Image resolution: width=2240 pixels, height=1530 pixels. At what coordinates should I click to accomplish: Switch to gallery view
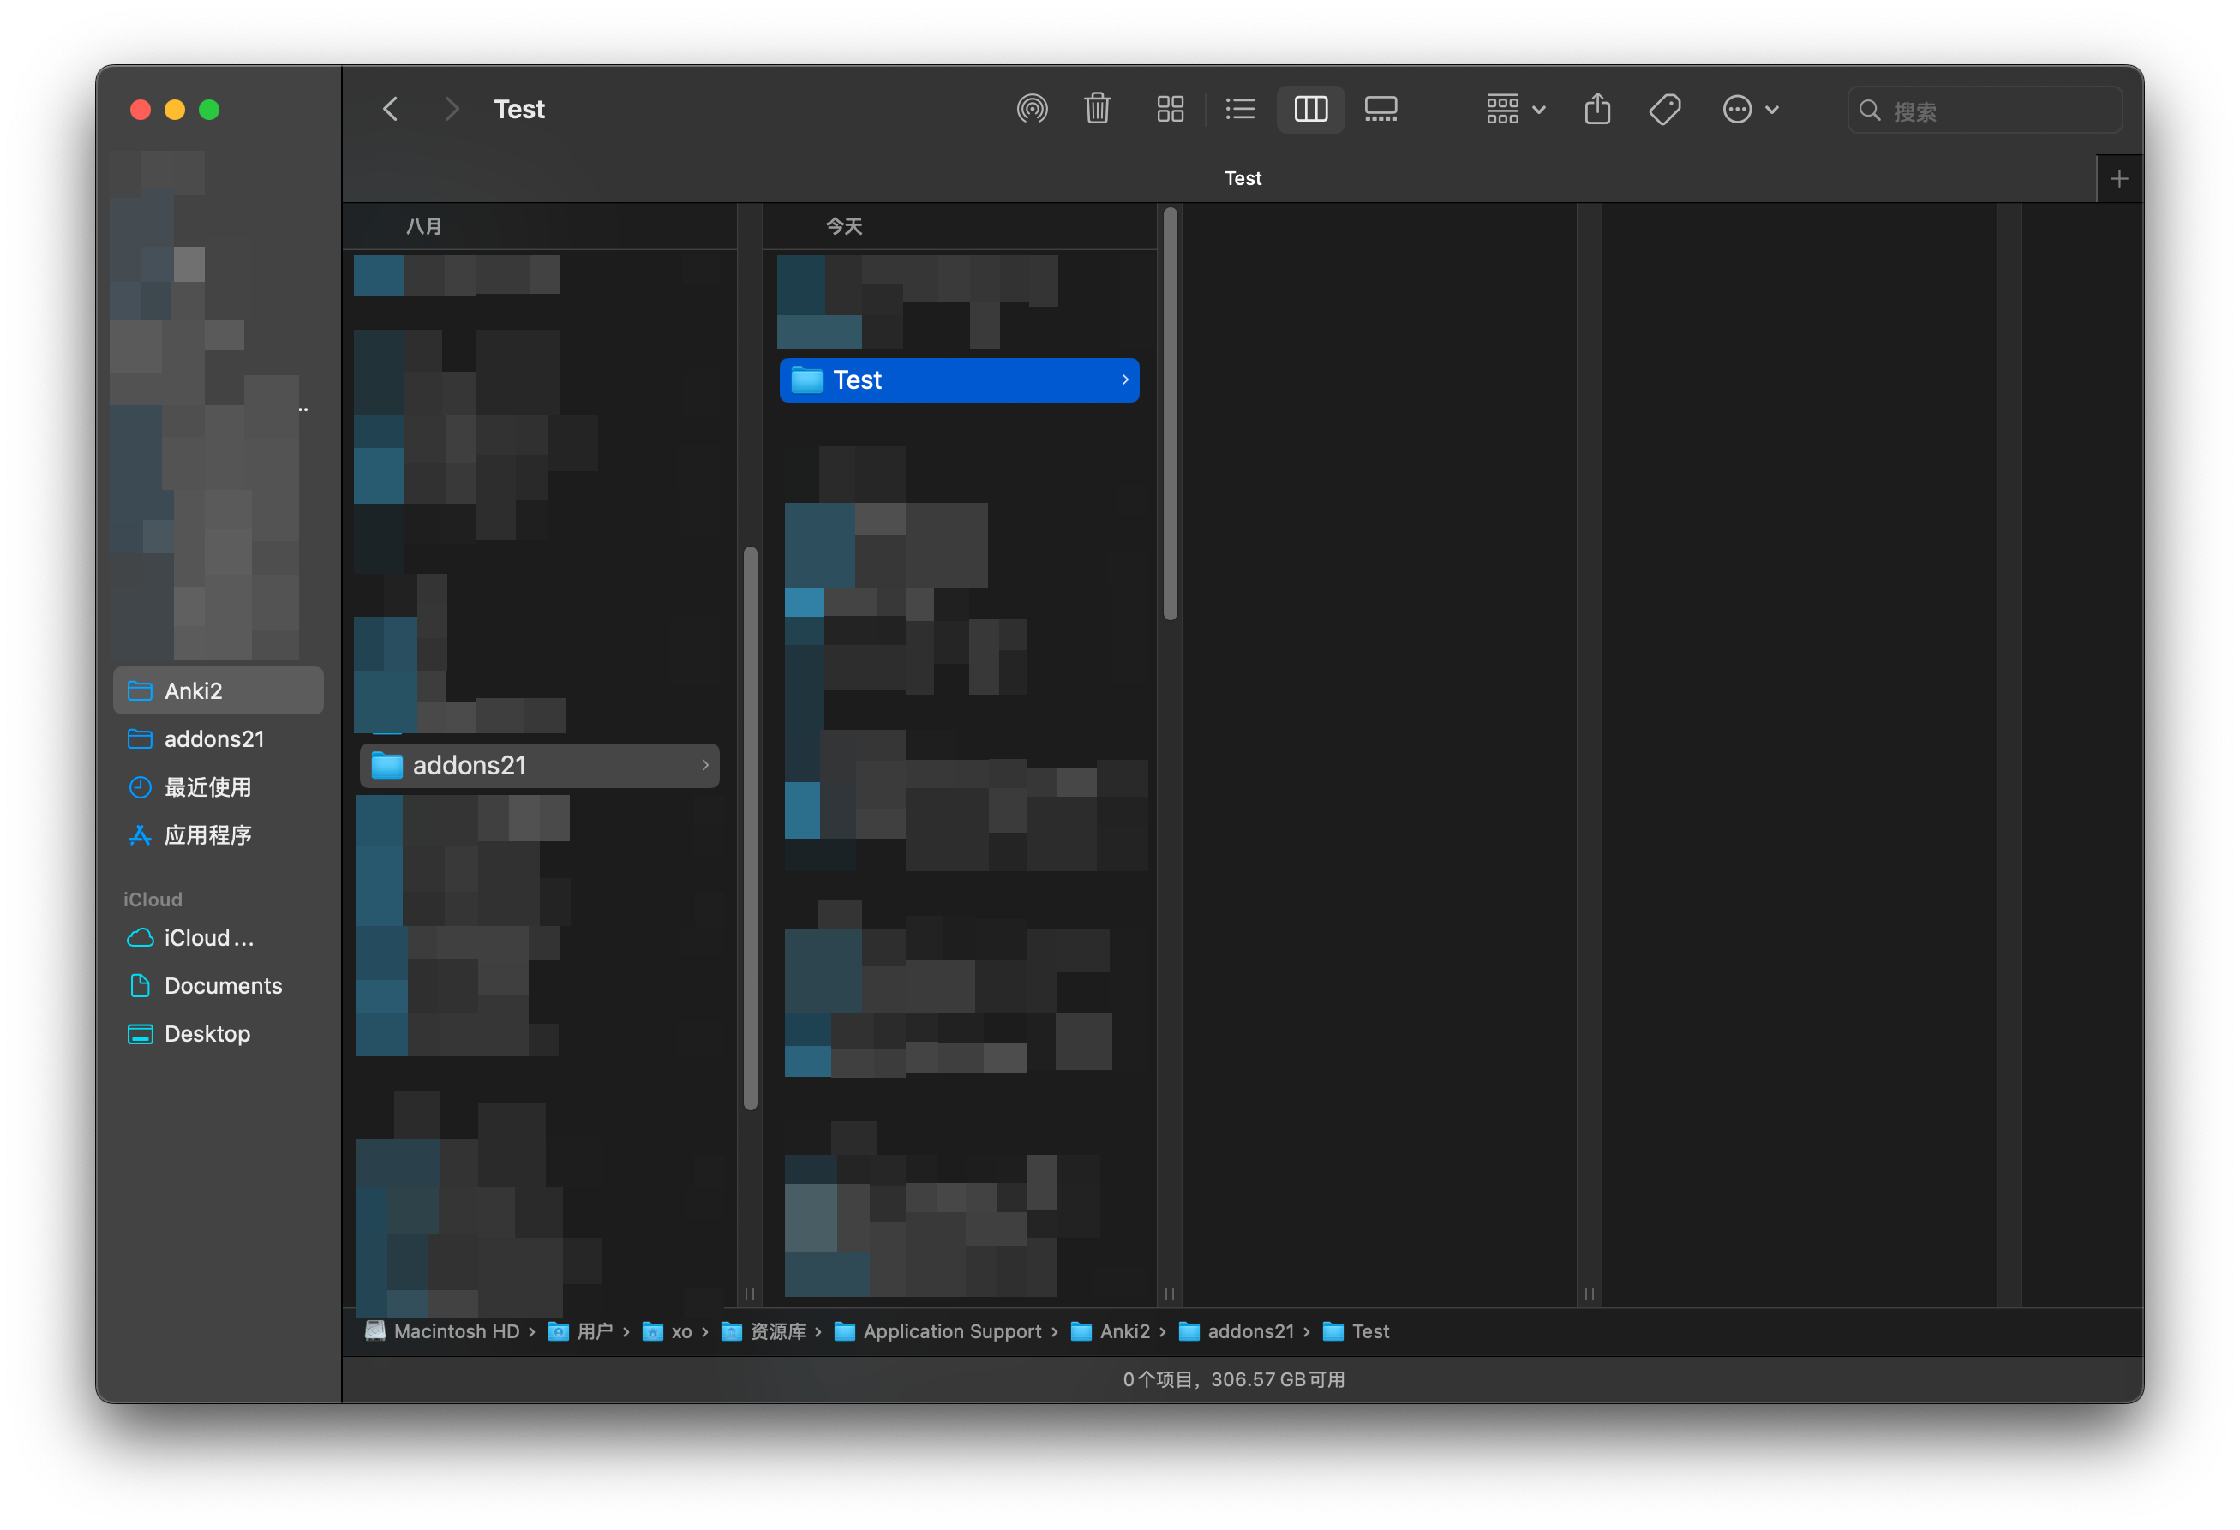(x=1381, y=109)
